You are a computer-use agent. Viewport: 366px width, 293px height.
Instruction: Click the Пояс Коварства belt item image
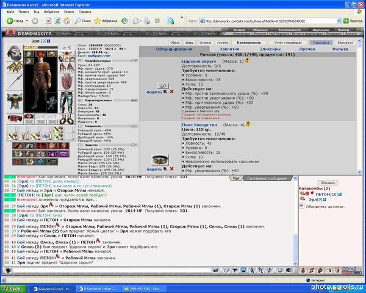[x=160, y=159]
